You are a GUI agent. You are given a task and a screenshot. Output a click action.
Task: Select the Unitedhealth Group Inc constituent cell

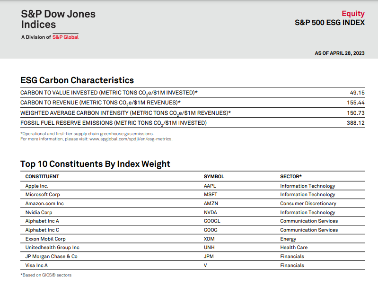click(x=53, y=247)
